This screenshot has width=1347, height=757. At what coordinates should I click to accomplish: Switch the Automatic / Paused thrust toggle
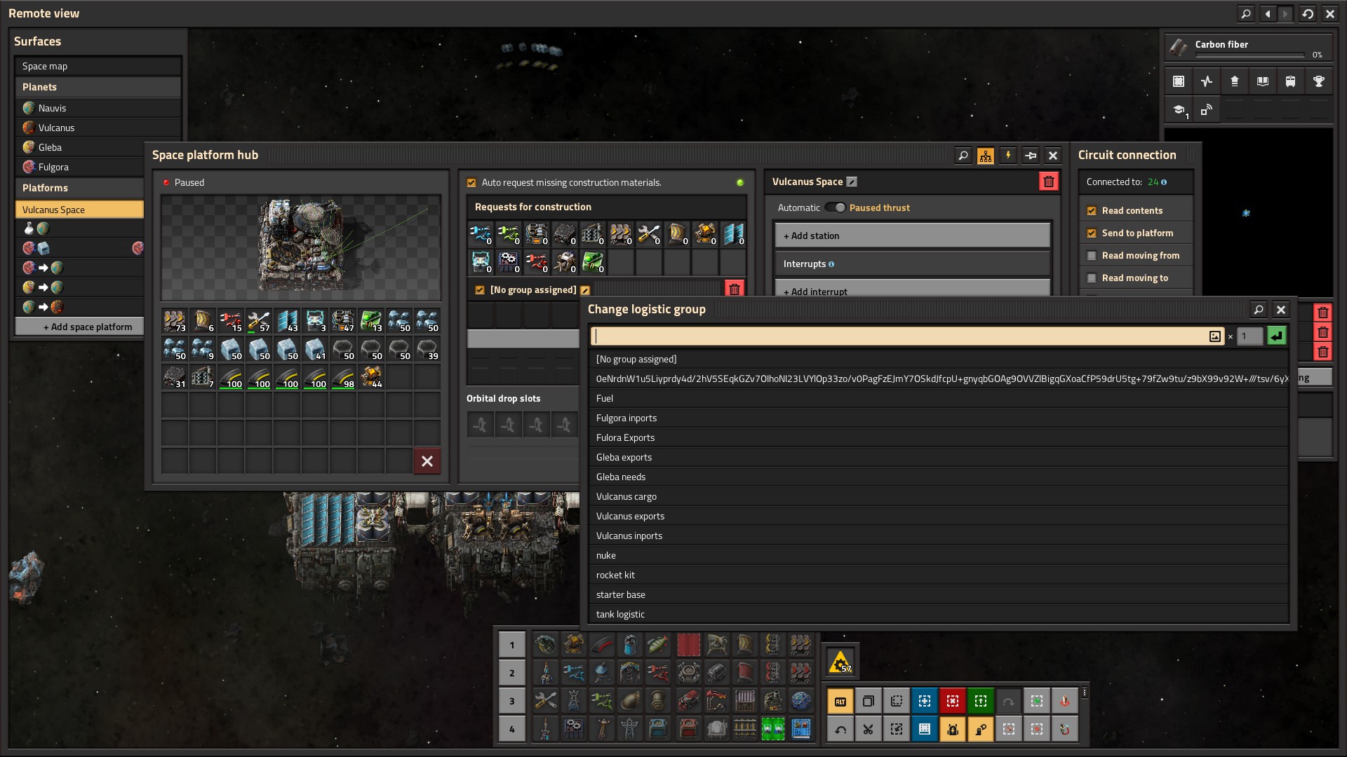[835, 207]
